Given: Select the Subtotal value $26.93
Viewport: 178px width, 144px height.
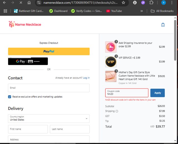Looking at the screenshot, I should [161, 106].
